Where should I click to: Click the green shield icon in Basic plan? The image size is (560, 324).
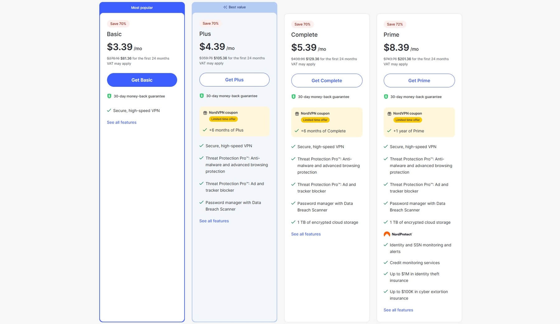pyautogui.click(x=109, y=96)
